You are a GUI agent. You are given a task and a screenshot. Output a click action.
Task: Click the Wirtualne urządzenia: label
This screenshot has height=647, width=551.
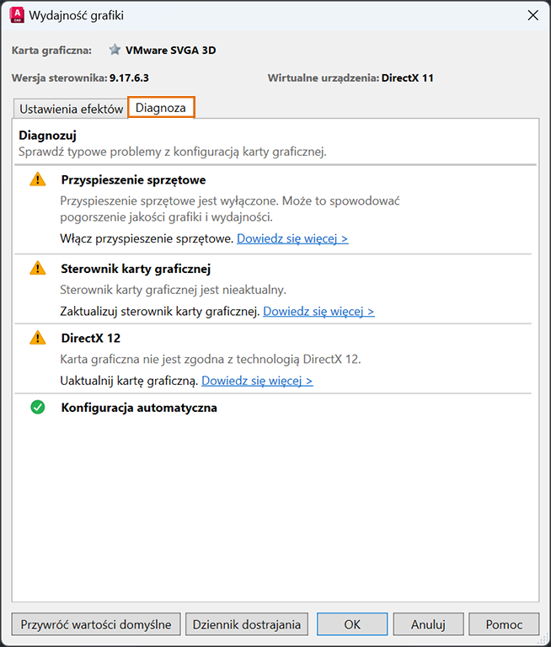(x=324, y=78)
